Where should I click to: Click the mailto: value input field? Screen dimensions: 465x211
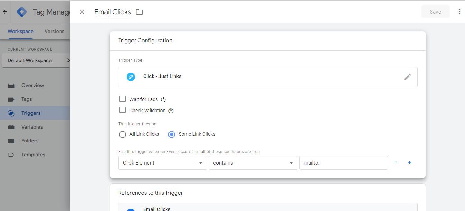pos(343,163)
